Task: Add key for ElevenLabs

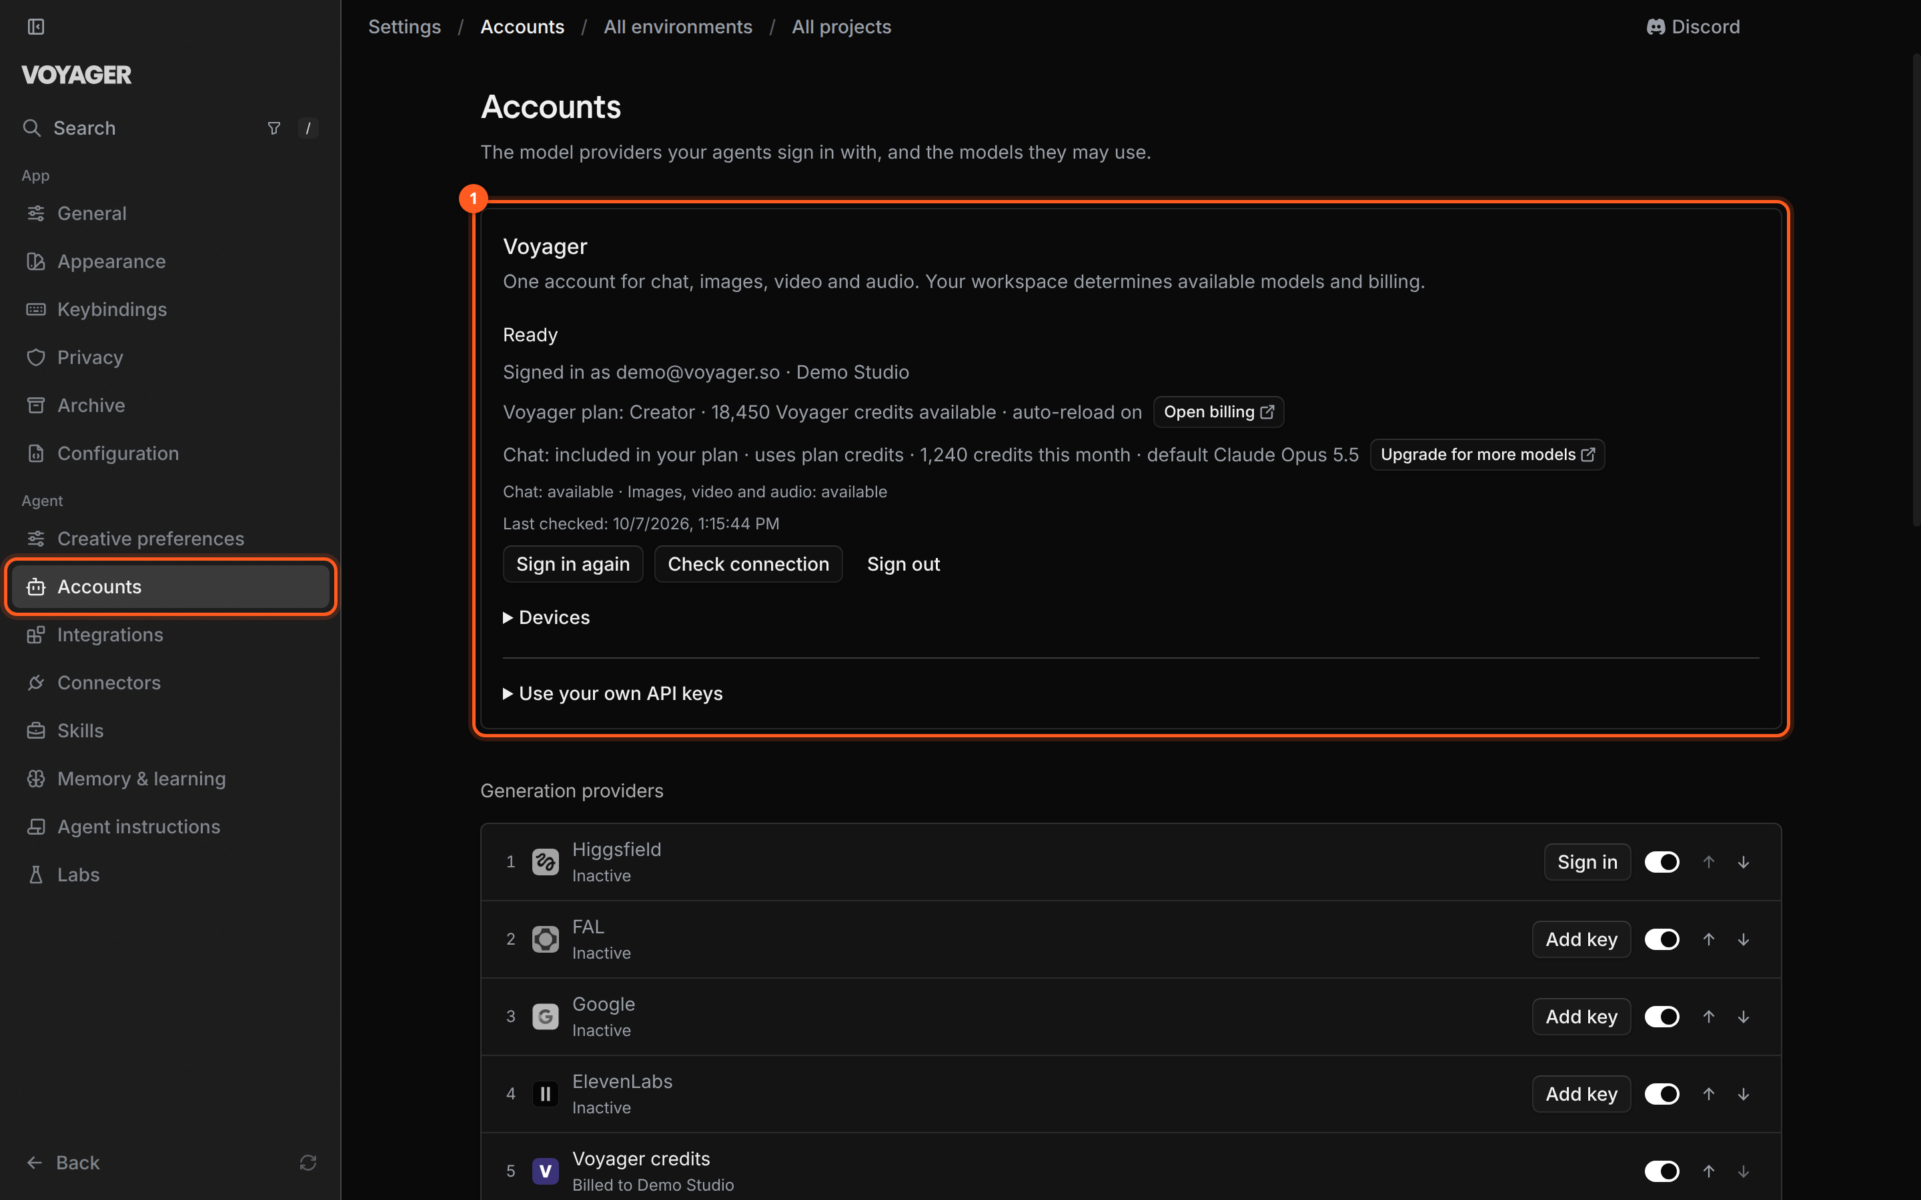Action: (1581, 1095)
